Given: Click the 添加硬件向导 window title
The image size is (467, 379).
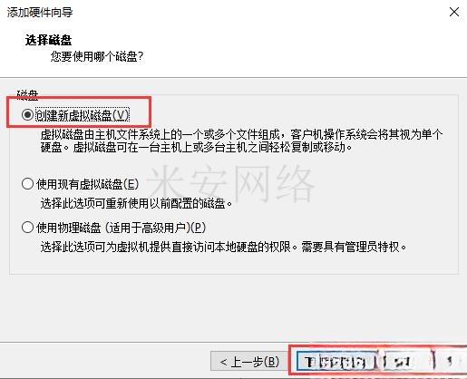Looking at the screenshot, I should [x=40, y=13].
